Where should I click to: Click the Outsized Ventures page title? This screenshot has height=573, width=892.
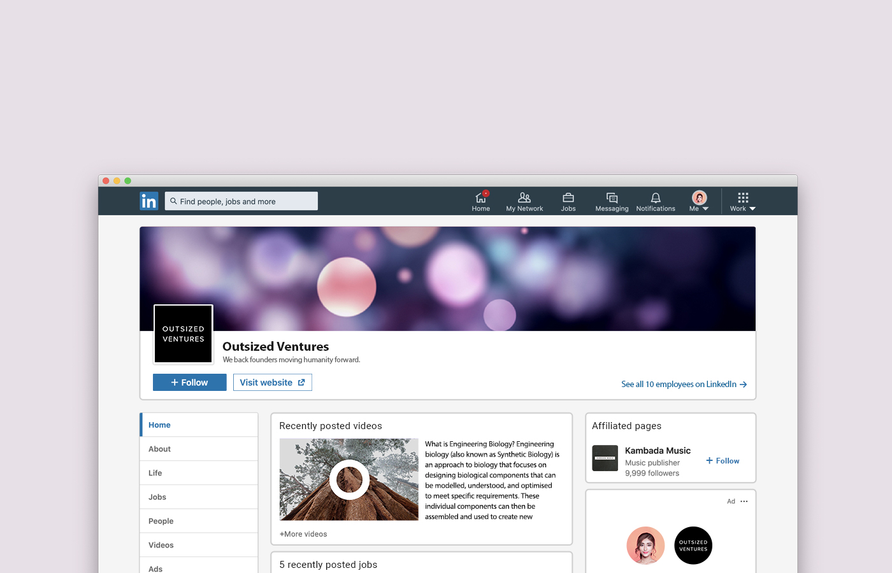tap(276, 346)
